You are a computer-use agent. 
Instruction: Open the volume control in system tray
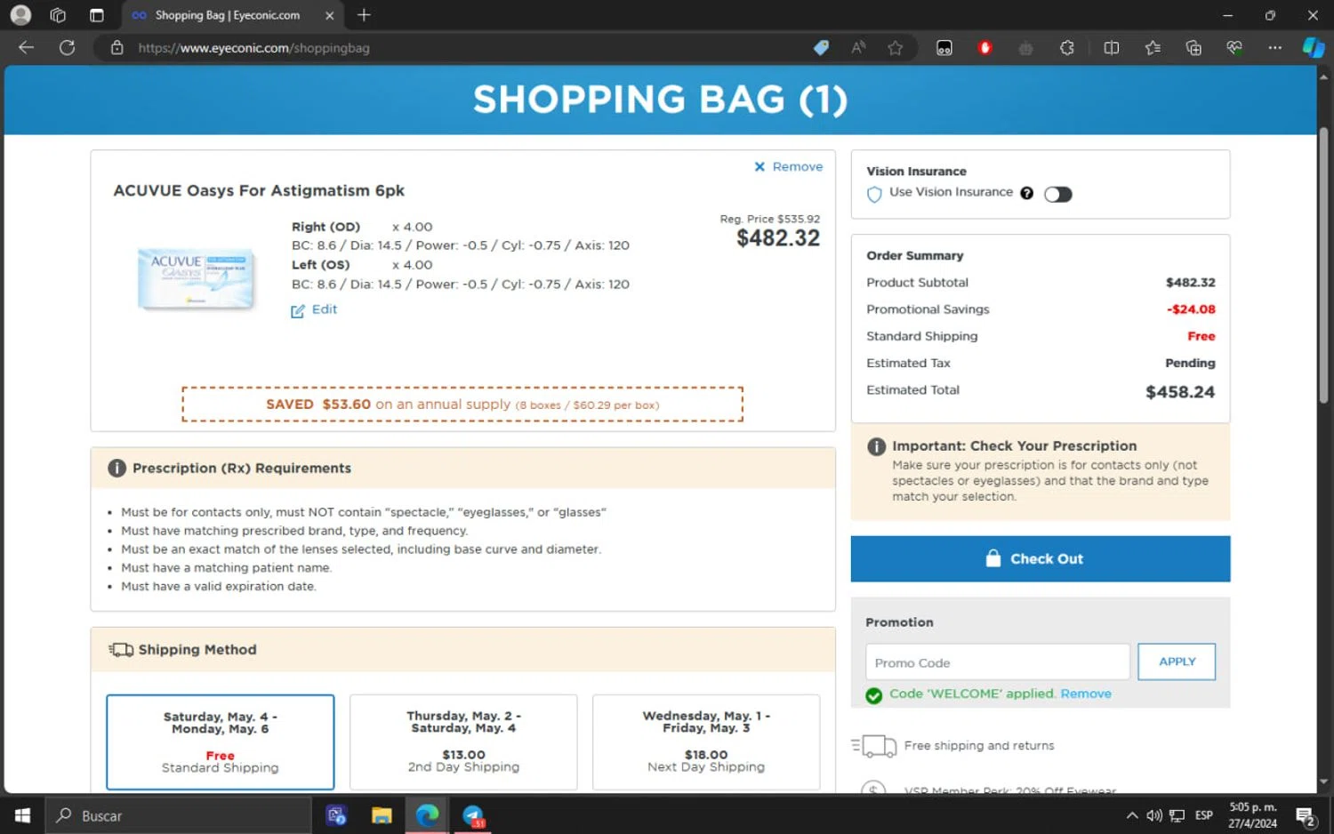point(1154,815)
